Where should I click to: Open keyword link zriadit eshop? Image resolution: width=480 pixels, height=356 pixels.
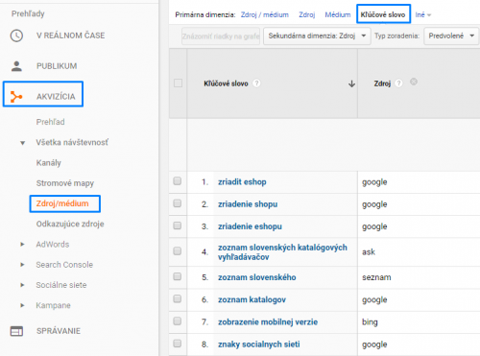click(x=242, y=182)
